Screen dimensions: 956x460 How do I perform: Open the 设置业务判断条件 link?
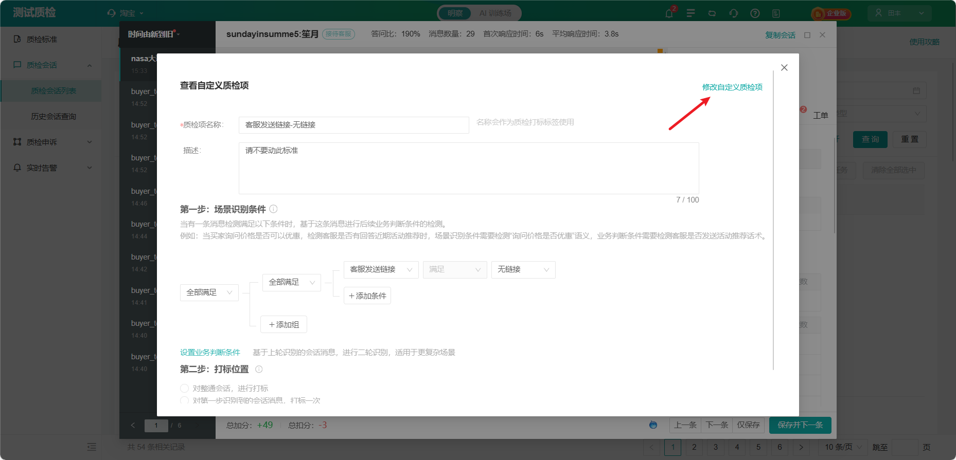[x=210, y=353]
